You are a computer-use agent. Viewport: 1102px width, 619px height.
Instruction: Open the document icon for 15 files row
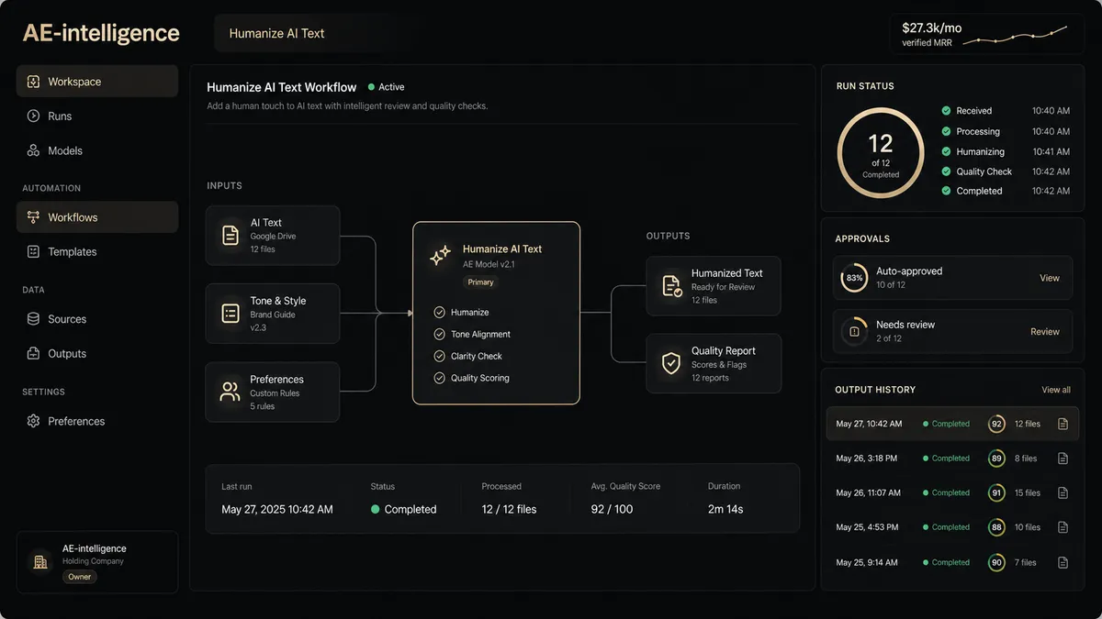coord(1063,492)
